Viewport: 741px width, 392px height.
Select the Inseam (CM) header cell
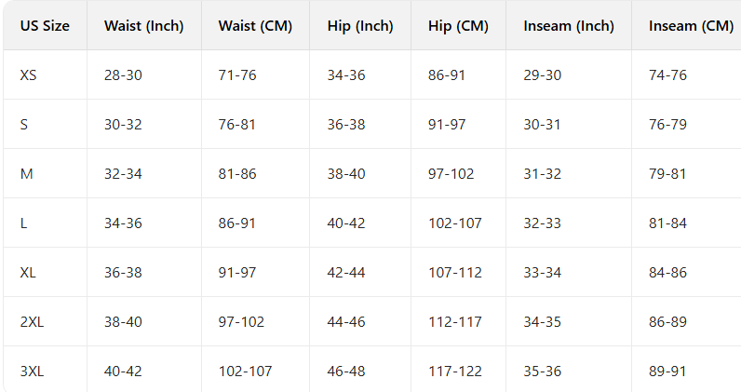coord(691,26)
